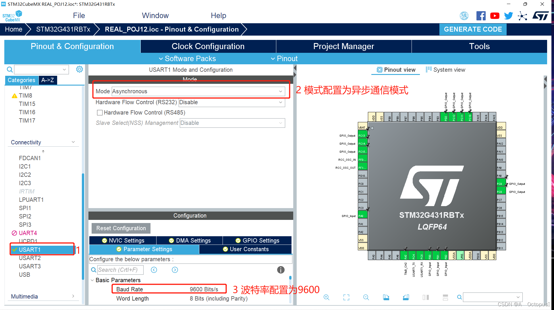Open the Clock Configuration tab
The width and height of the screenshot is (554, 310).
tap(208, 46)
